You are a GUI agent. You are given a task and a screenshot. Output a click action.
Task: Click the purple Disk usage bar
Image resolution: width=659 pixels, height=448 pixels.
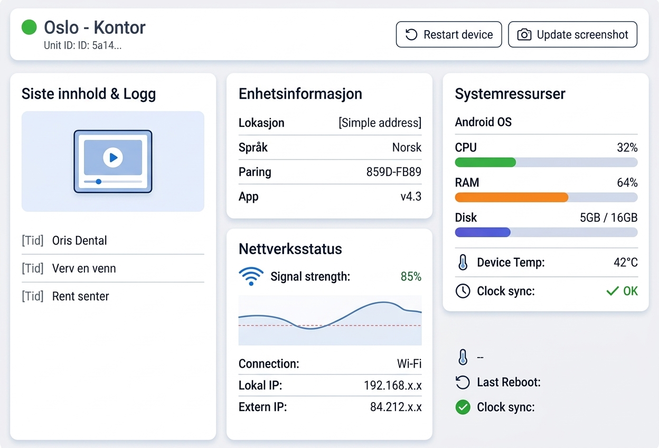(x=483, y=232)
